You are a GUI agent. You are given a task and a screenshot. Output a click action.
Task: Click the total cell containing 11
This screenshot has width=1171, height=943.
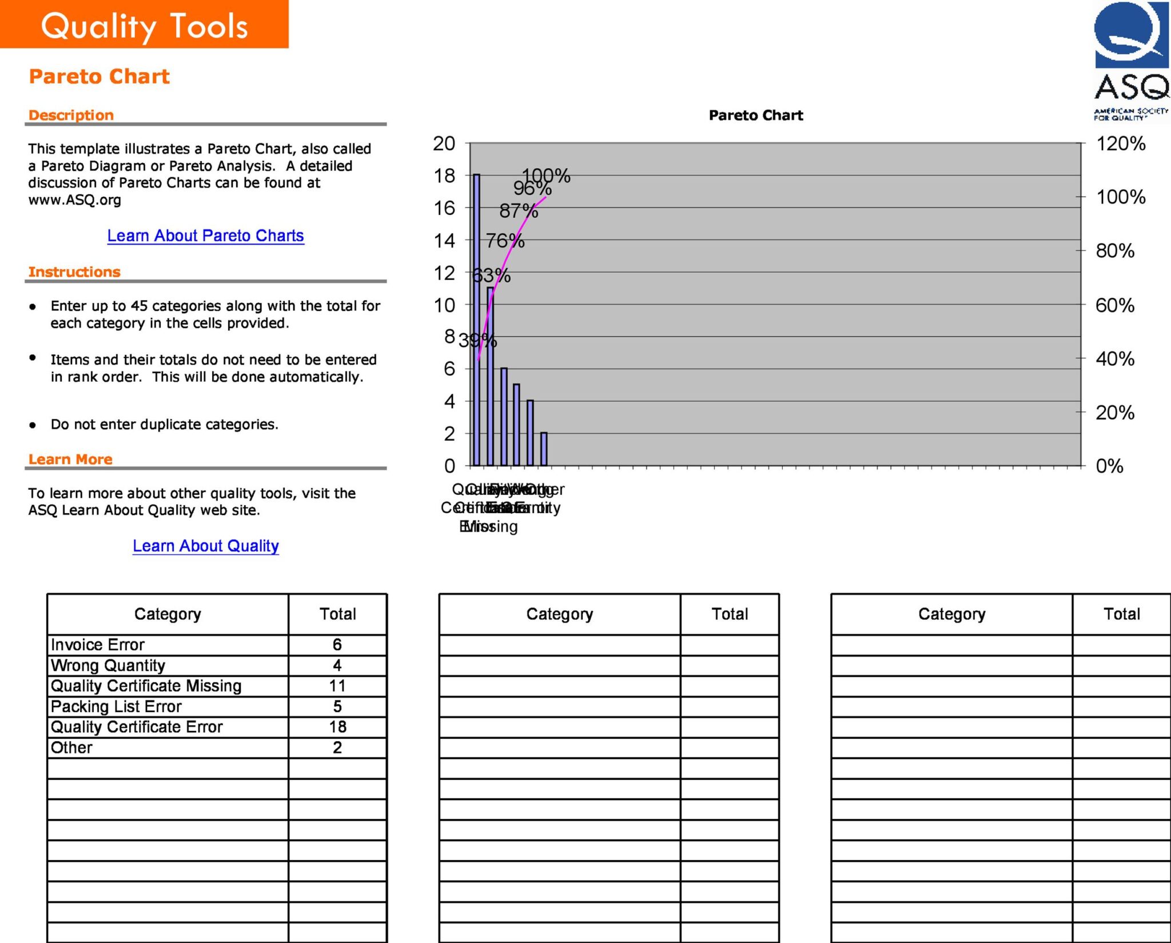click(337, 686)
